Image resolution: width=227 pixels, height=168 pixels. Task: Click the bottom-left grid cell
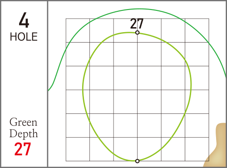[x=78, y=149]
